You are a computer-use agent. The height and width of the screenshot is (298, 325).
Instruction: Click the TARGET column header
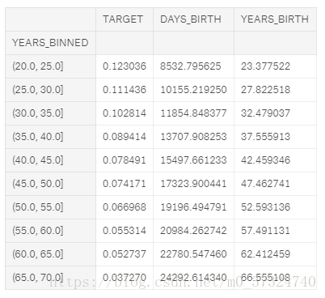click(x=123, y=19)
